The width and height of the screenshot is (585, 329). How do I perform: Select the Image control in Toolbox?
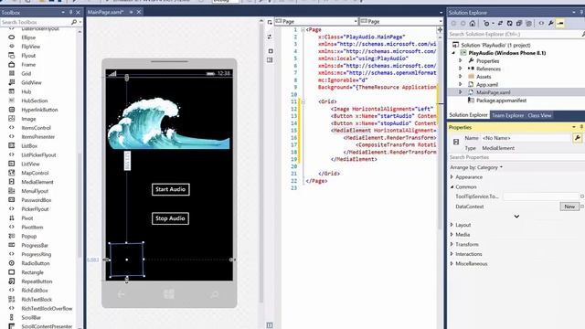click(x=28, y=119)
